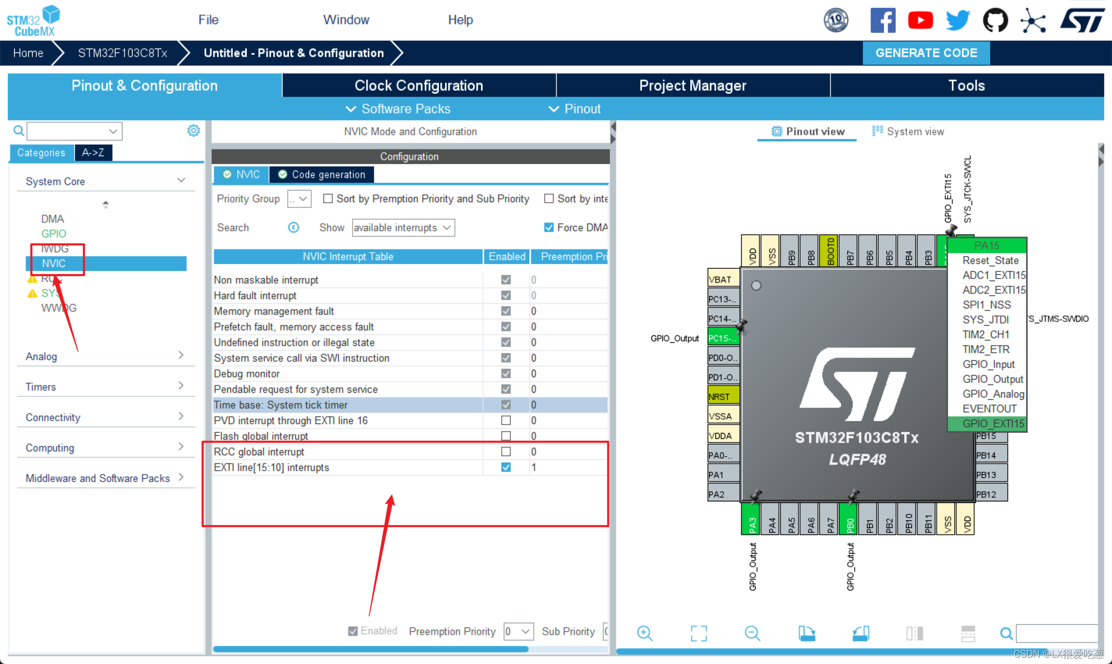Click the NRST pin

tap(723, 396)
